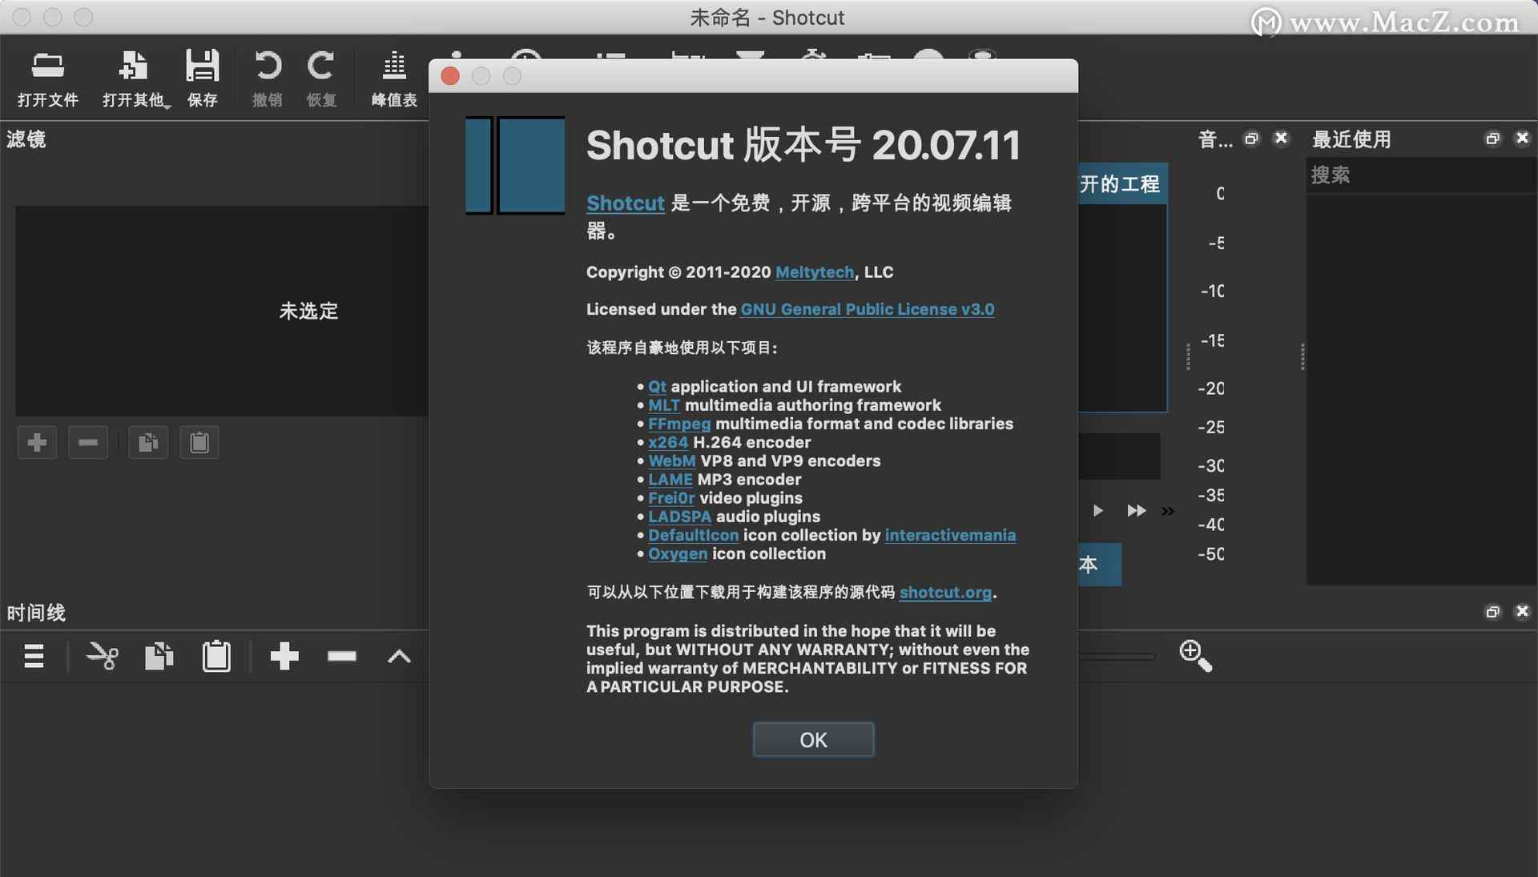This screenshot has height=877, width=1538.
Task: Click OK button in the About dialog
Action: point(813,739)
